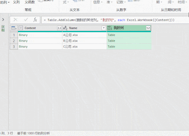Select the Content column header
This screenshot has height=136, width=189.
[x=40, y=28]
